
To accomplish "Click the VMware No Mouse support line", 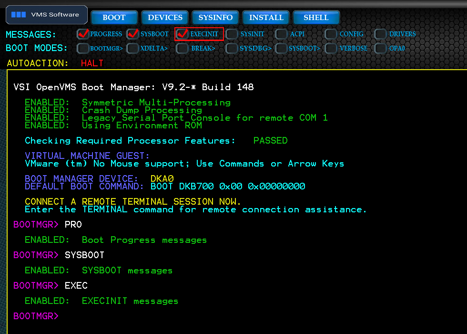I will [184, 163].
